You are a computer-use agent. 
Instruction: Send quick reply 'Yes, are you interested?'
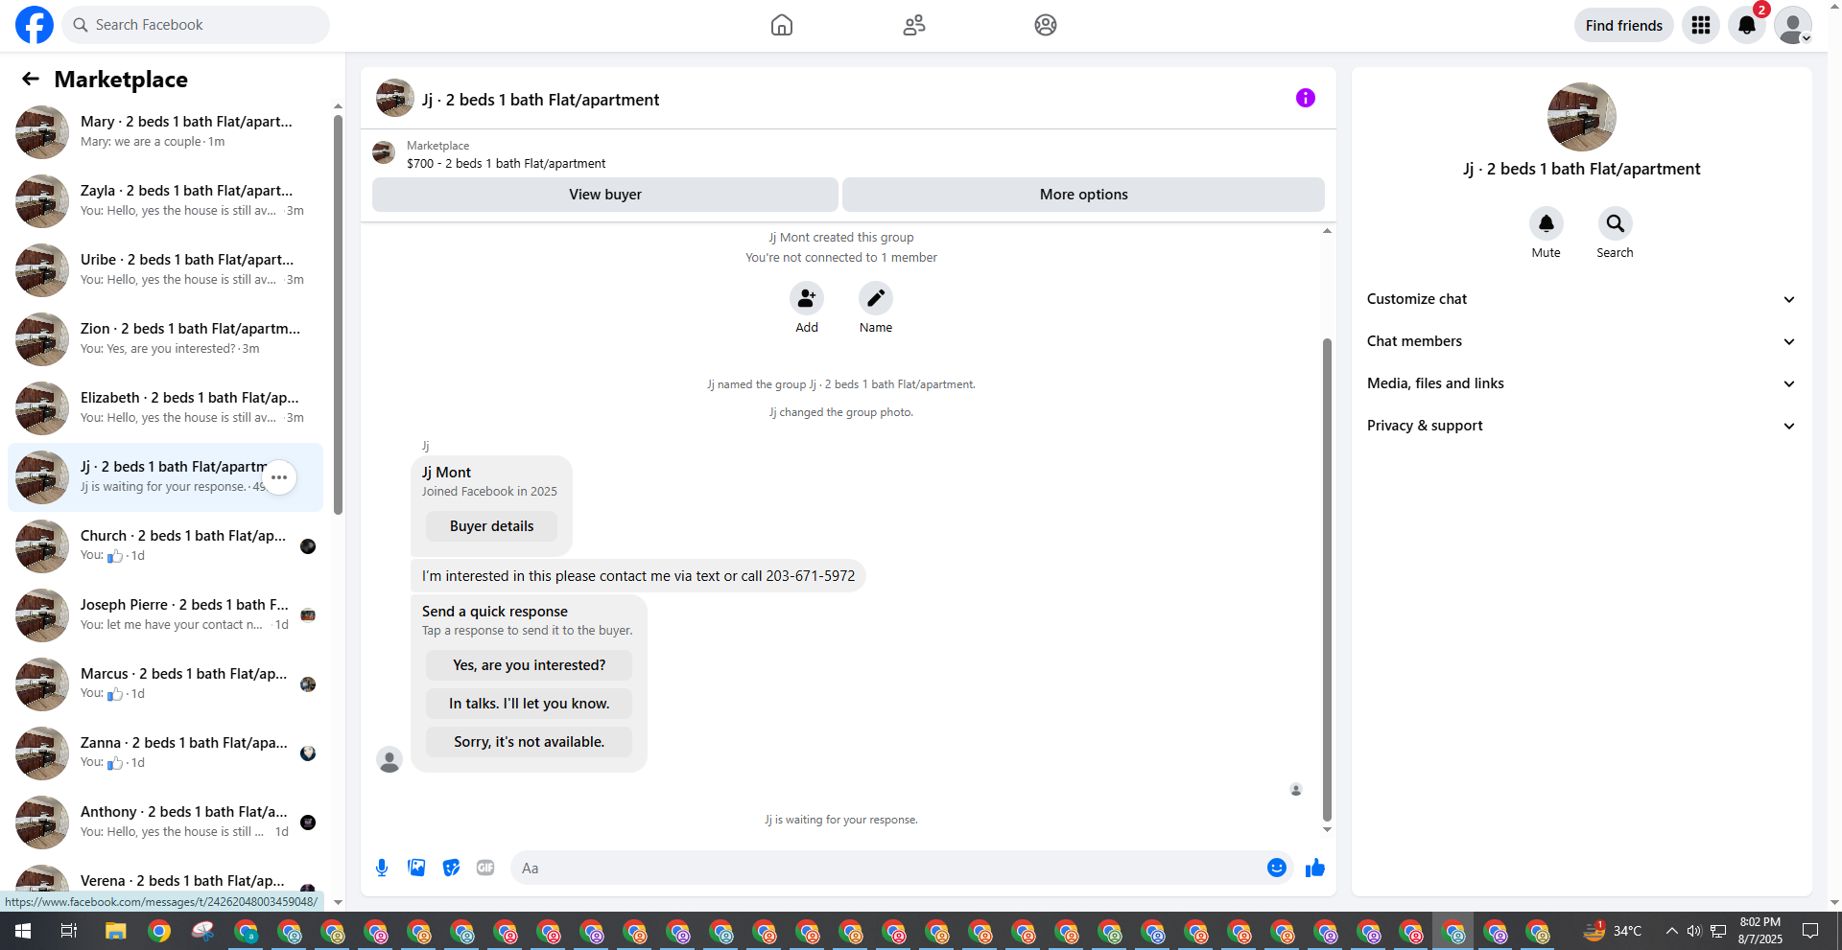pyautogui.click(x=530, y=665)
